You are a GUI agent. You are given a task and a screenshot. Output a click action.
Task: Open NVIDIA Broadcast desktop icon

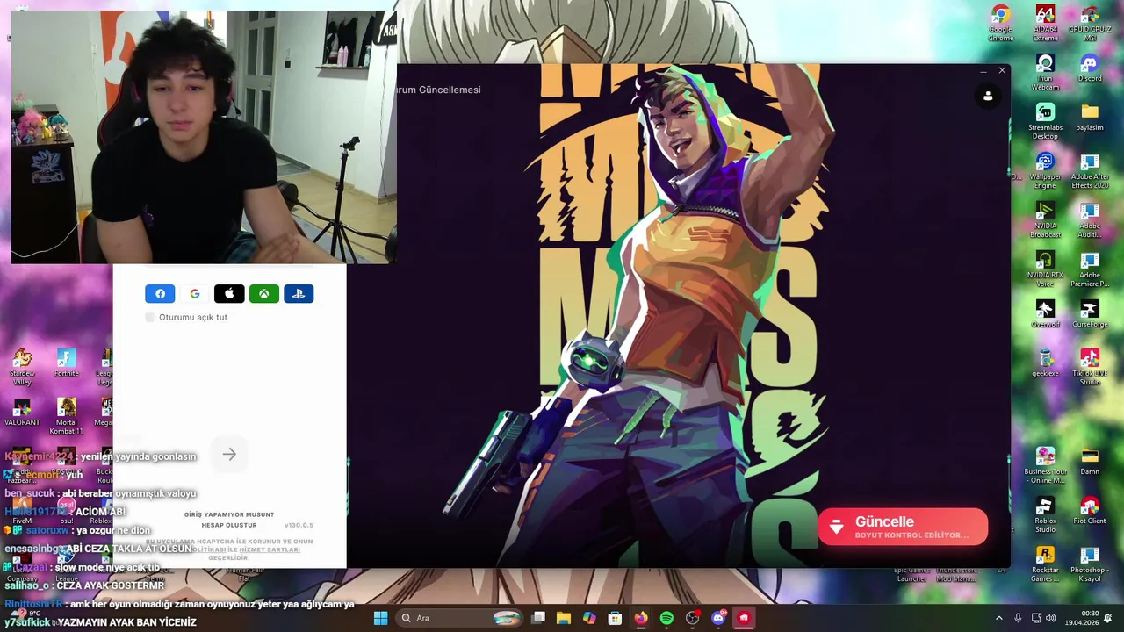[x=1045, y=220]
